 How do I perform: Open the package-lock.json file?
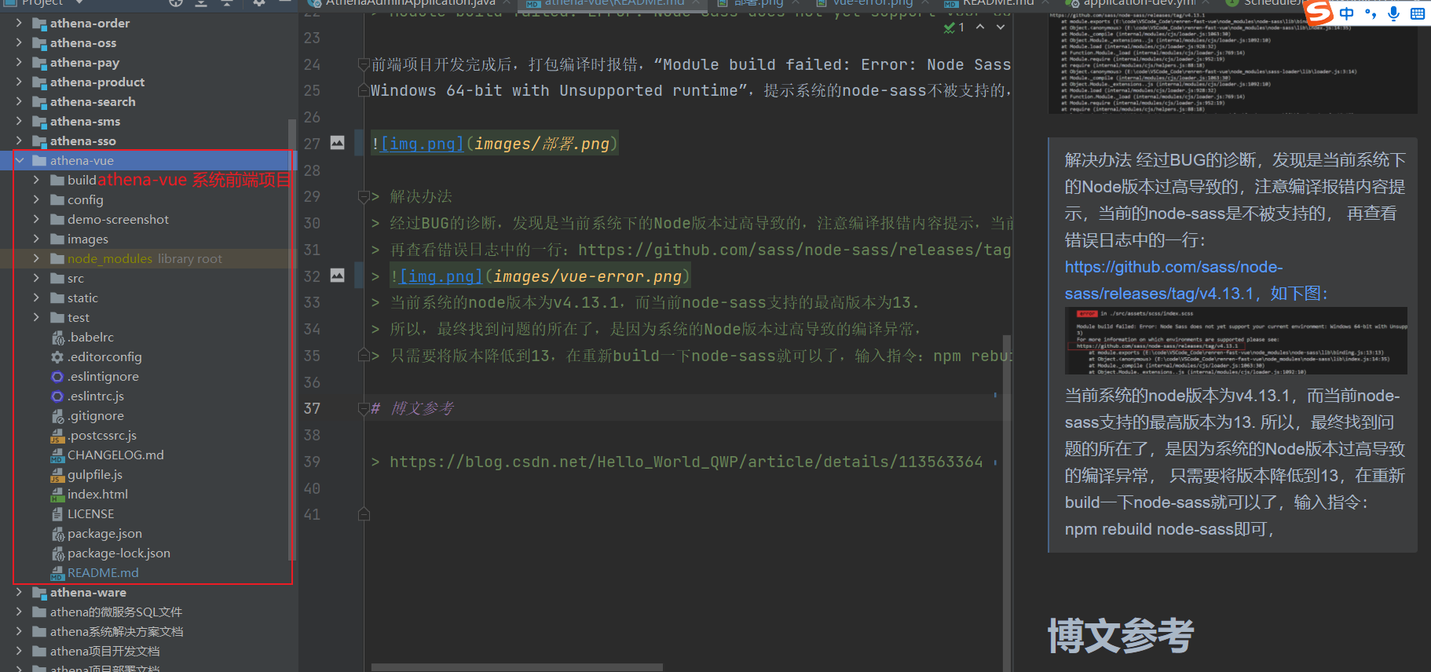[119, 553]
